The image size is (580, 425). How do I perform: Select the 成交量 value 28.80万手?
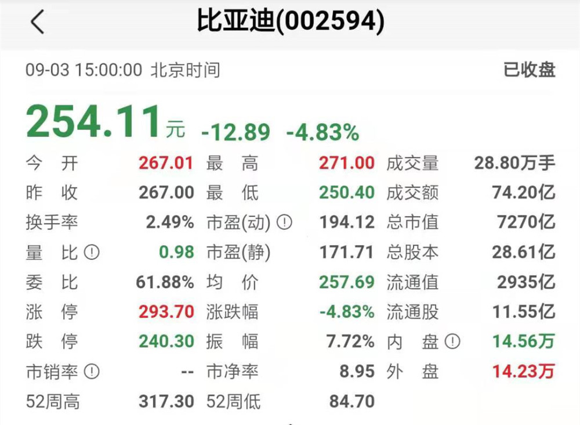pos(515,163)
